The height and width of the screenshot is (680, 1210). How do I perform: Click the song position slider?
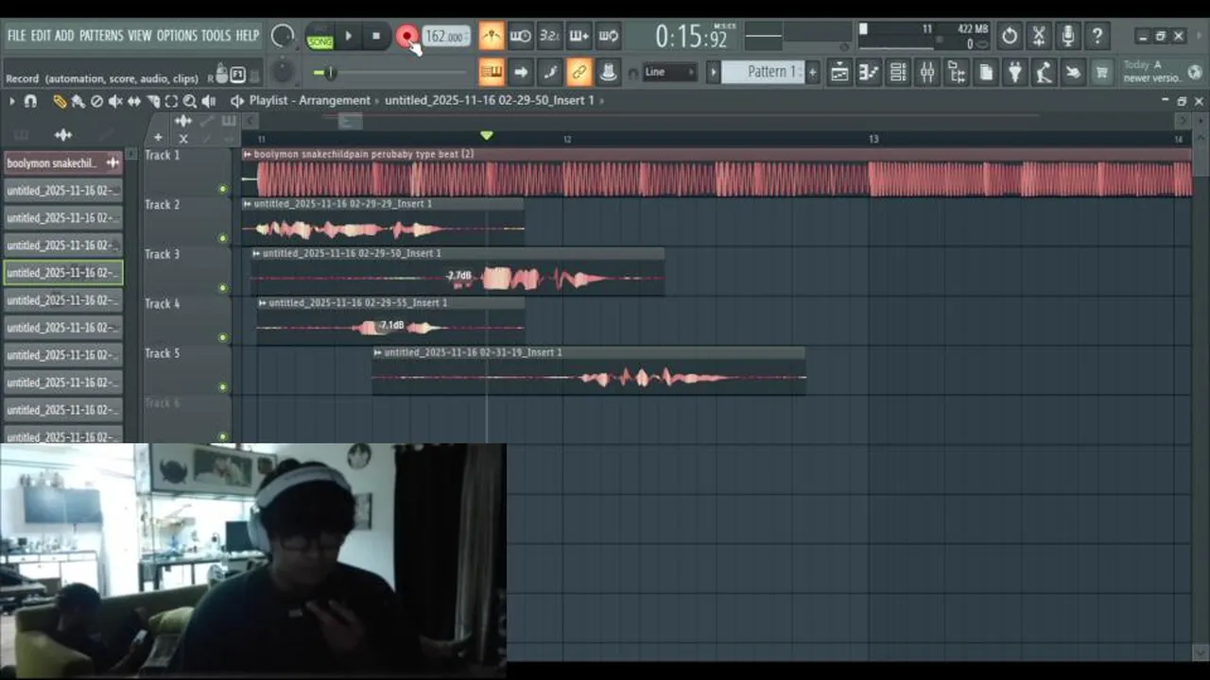[x=389, y=73]
